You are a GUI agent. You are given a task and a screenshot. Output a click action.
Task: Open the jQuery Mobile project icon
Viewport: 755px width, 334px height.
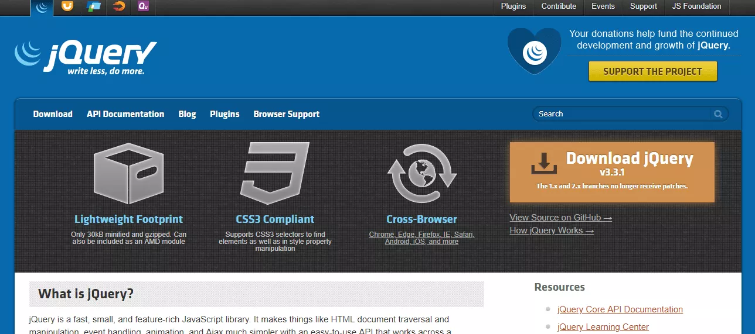pos(93,6)
